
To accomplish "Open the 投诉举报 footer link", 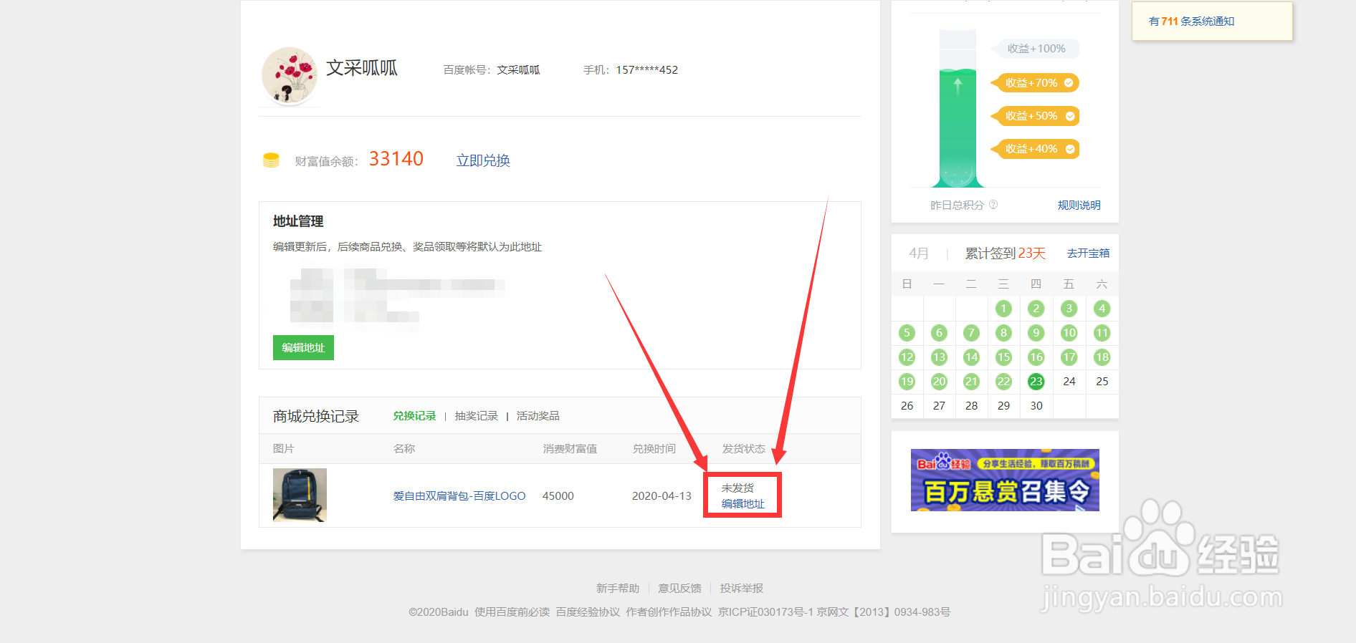I will click(x=742, y=589).
